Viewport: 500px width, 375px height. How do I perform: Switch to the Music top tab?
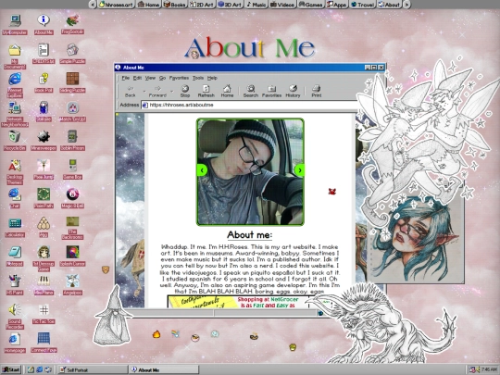[x=256, y=5]
